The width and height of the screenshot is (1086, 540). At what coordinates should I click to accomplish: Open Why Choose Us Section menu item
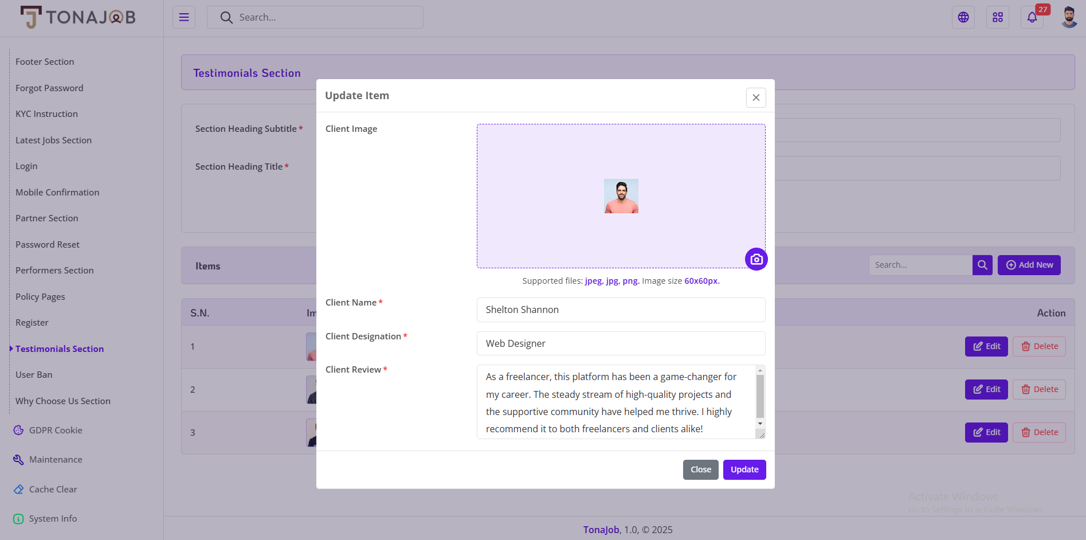pos(63,401)
